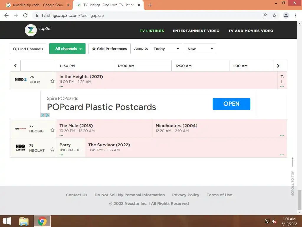Click the network tray icon

click(x=267, y=221)
